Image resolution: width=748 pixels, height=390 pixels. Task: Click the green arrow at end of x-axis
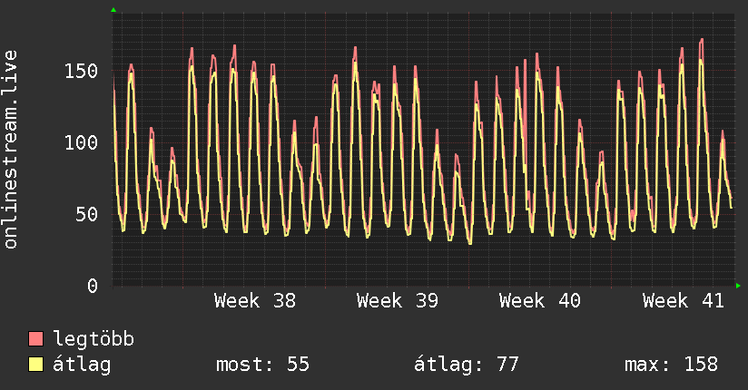[738, 286]
